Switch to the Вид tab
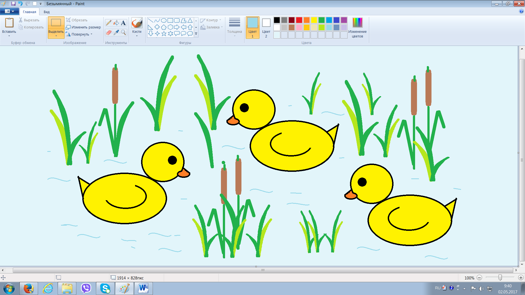Viewport: 525px width, 295px height. pyautogui.click(x=46, y=12)
